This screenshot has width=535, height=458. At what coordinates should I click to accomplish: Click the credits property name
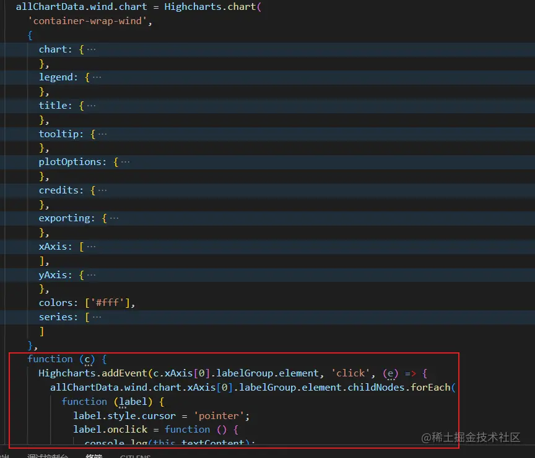(59, 190)
